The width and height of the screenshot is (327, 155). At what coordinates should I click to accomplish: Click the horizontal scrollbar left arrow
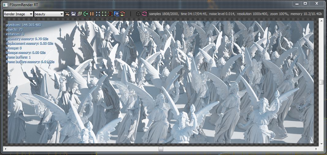pyautogui.click(x=6, y=149)
